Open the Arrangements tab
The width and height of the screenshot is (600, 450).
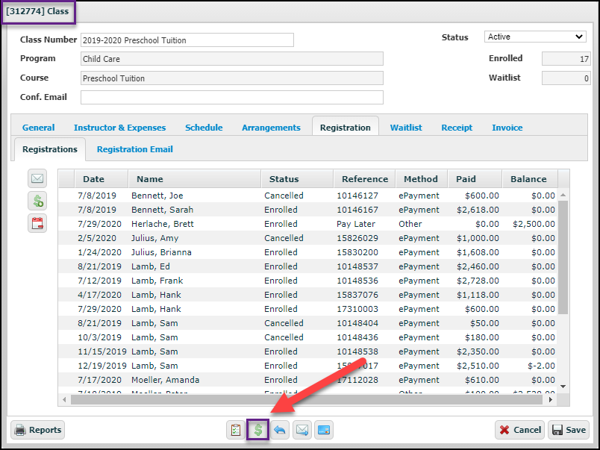point(272,128)
